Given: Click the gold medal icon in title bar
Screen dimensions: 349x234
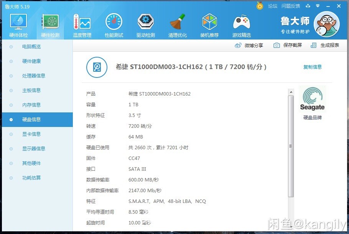Looking at the screenshot, I should coord(260,6).
